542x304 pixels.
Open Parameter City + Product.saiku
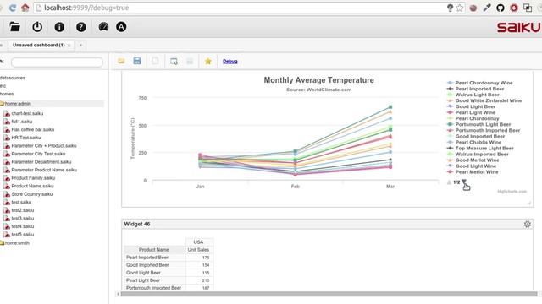point(43,146)
